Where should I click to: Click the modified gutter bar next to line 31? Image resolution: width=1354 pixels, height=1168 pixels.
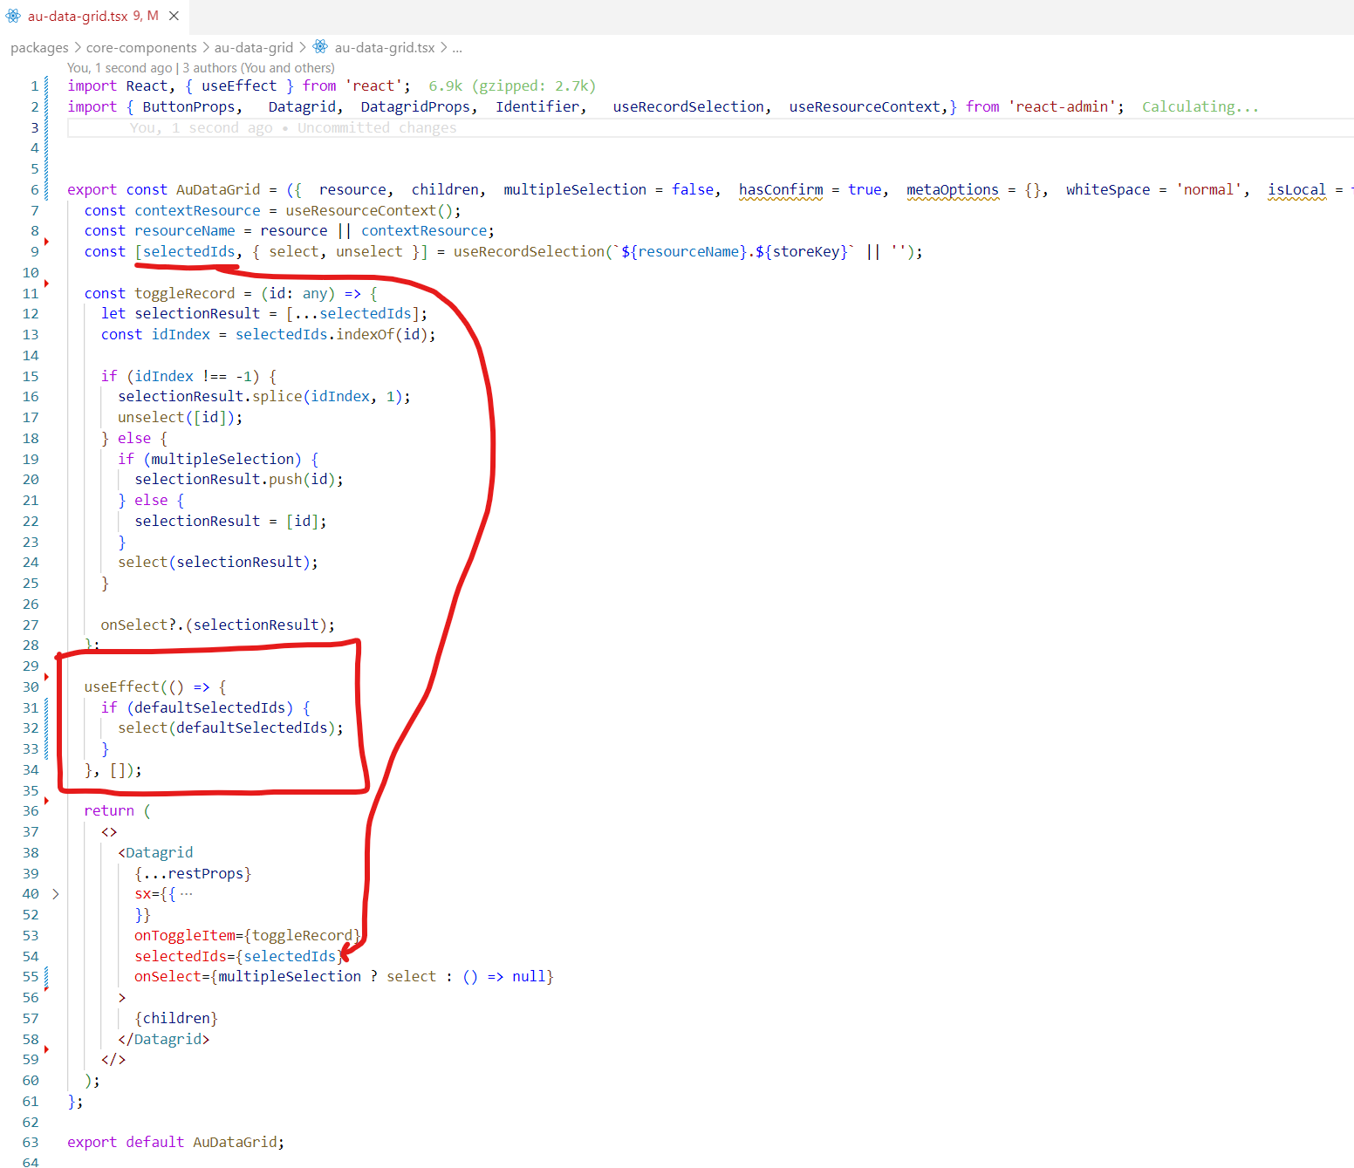click(47, 707)
